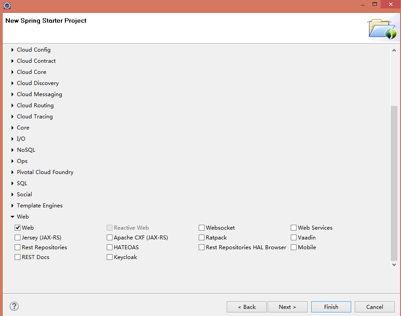Select the Keycloak checkbox
Viewport: 401px width, 316px height.
click(x=109, y=257)
